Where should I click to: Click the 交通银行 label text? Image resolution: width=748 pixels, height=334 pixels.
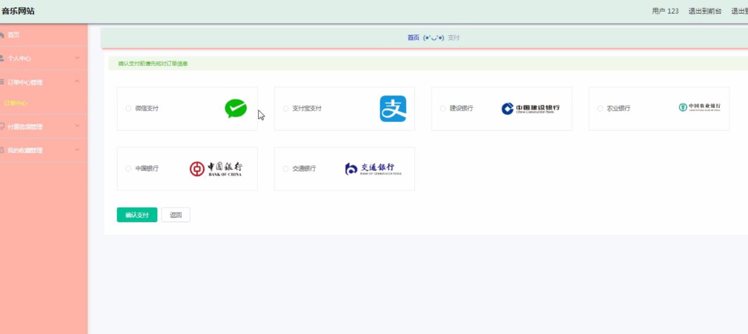tap(304, 168)
